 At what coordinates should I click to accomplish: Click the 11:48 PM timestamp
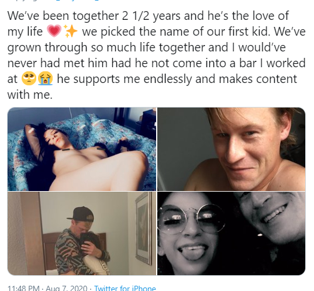coord(23,288)
